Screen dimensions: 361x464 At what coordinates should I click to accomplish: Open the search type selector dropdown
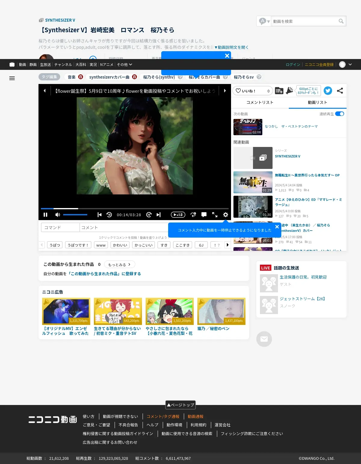(x=264, y=21)
